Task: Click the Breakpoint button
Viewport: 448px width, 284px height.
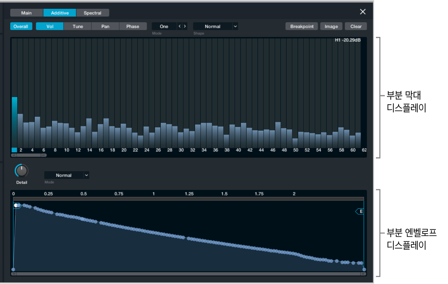Action: 302,26
